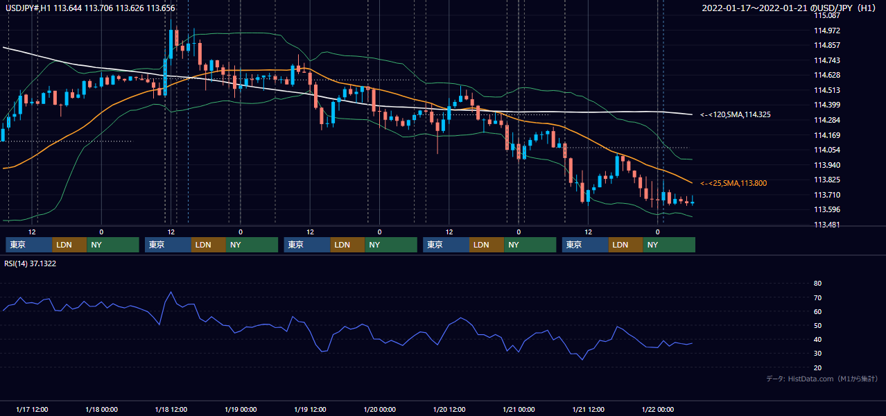This screenshot has width=886, height=416.
Task: Select price axis value 113.710
Action: pos(826,195)
